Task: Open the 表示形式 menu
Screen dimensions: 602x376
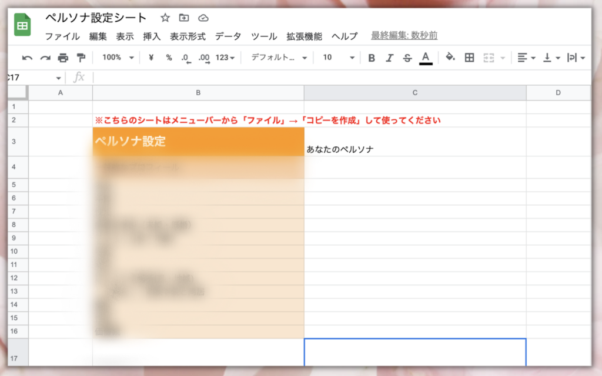Action: 188,36
